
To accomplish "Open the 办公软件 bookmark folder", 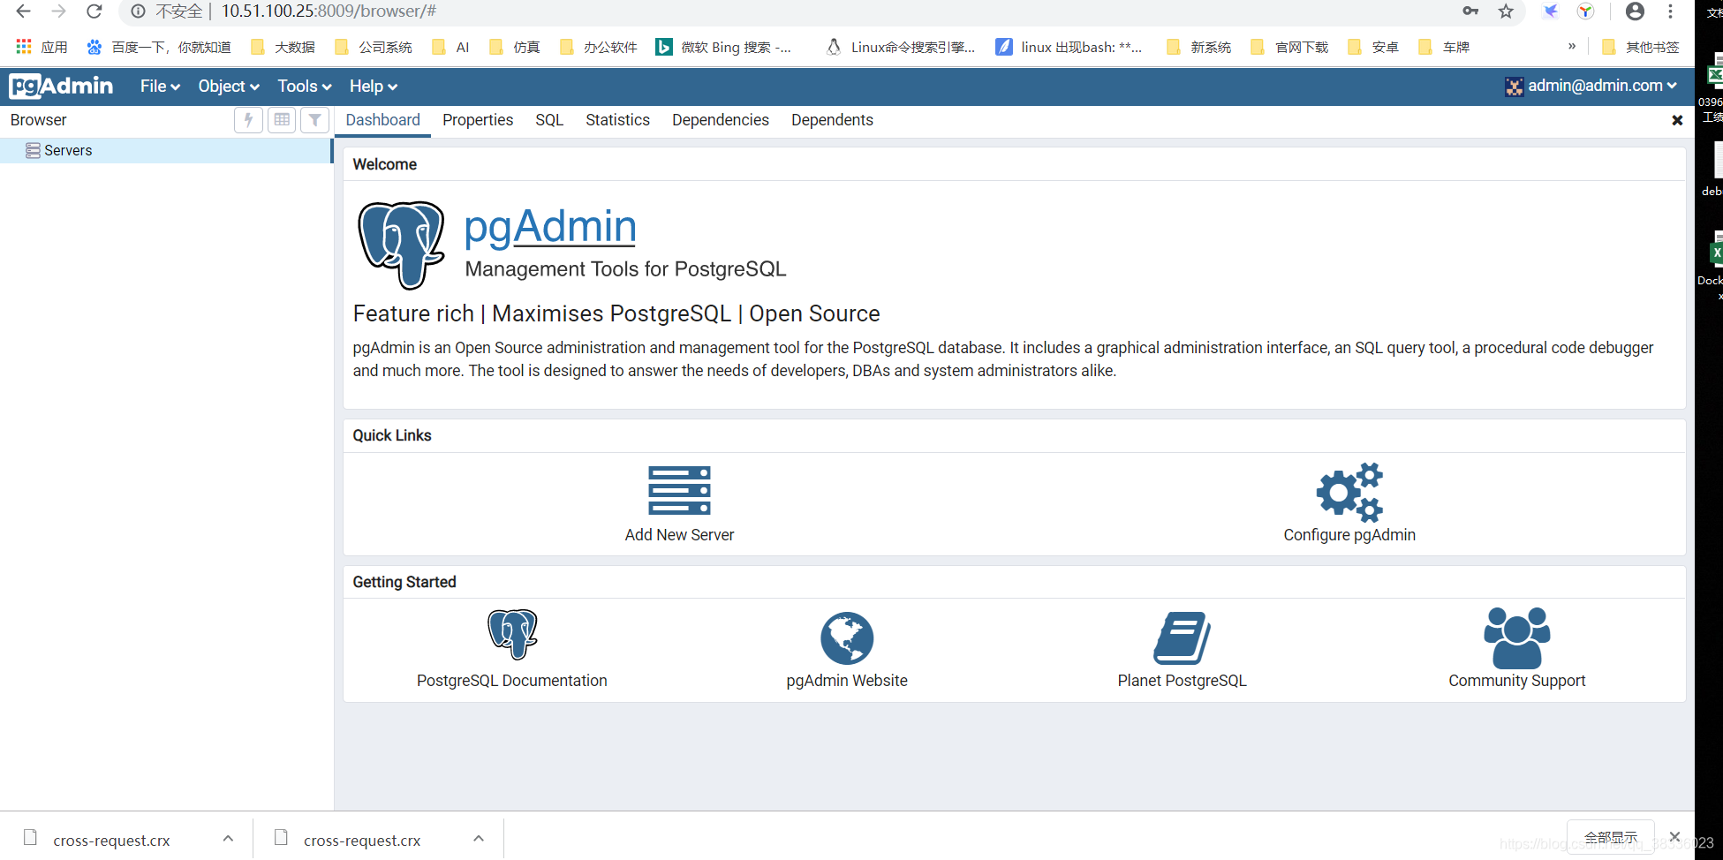I will pyautogui.click(x=599, y=47).
